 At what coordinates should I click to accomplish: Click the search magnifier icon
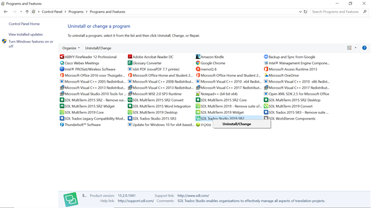click(365, 12)
